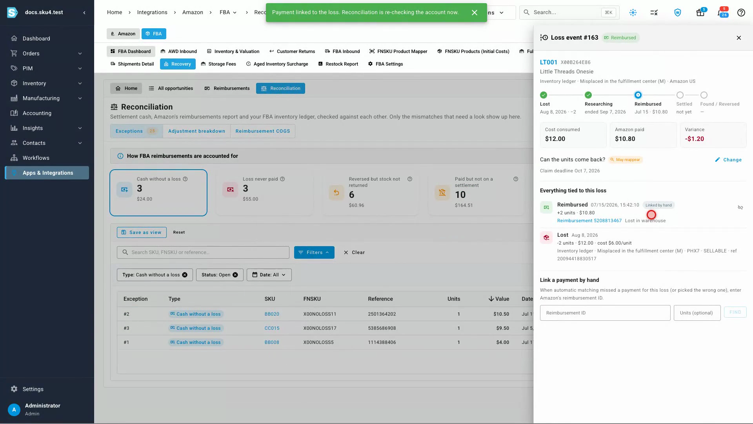Image resolution: width=753 pixels, height=424 pixels.
Task: Select the Reimbursed stage on the timeline
Action: (x=638, y=95)
